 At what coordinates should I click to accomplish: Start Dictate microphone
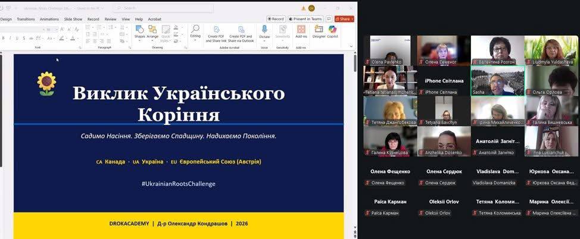(264, 32)
